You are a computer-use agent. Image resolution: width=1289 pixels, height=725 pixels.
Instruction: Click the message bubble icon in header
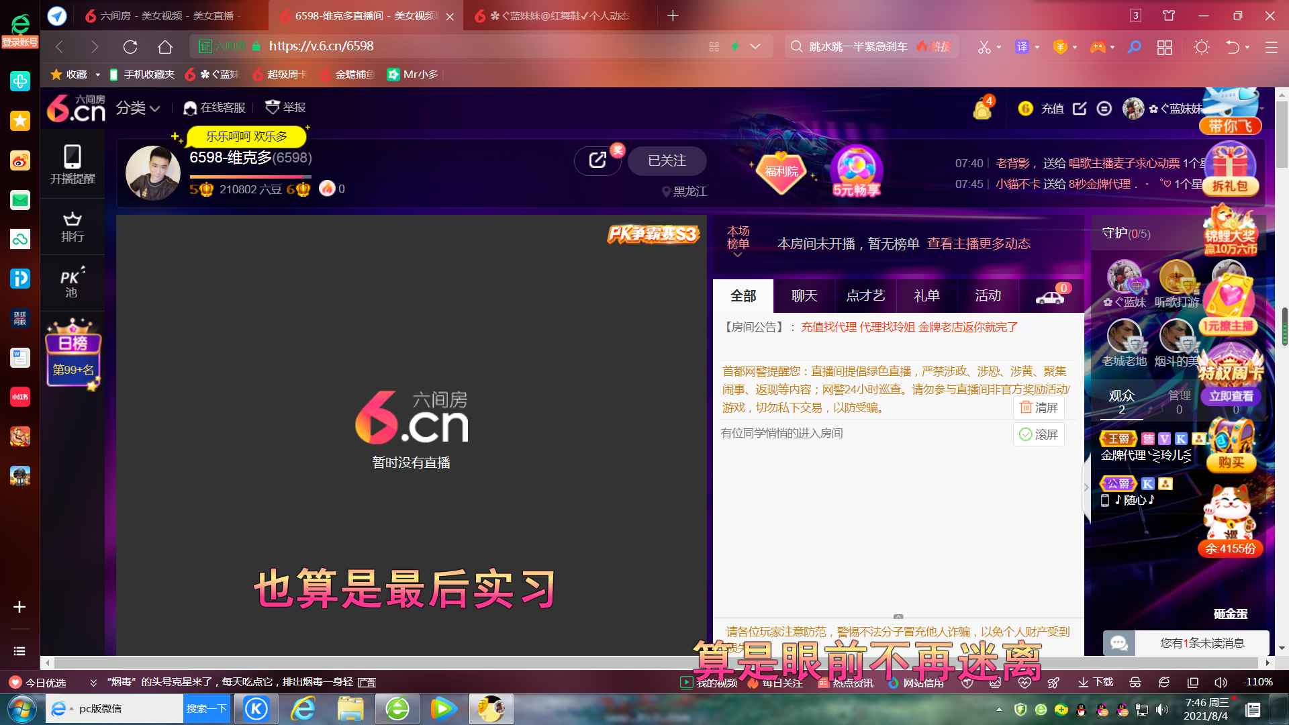(1104, 108)
